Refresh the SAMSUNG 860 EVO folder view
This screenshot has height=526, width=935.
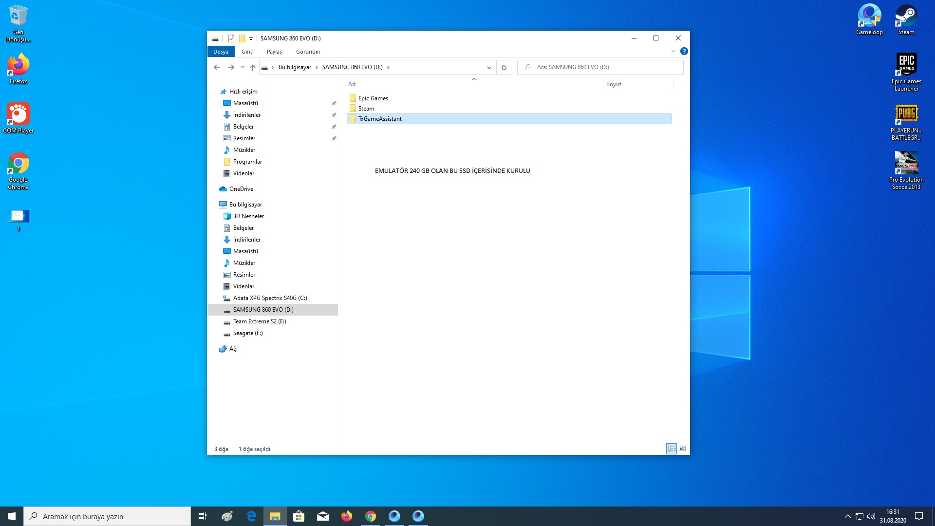pyautogui.click(x=504, y=67)
